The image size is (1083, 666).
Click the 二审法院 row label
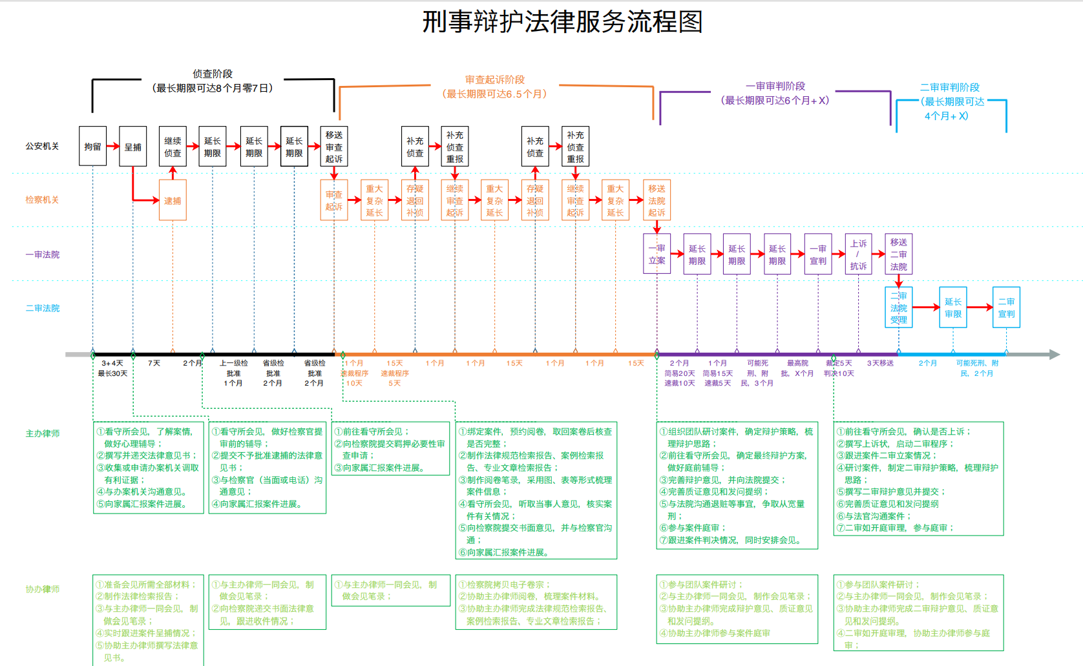tap(42, 309)
